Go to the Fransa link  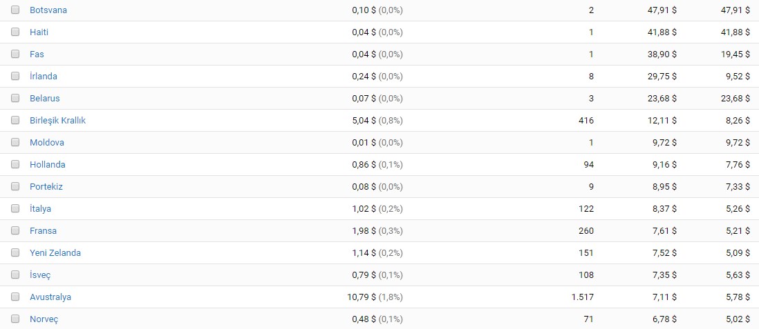point(43,231)
